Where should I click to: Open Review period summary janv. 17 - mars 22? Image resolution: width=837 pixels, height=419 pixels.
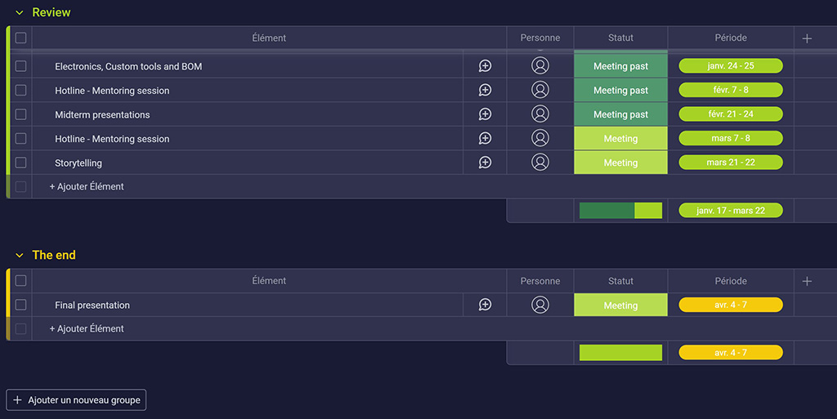point(731,211)
